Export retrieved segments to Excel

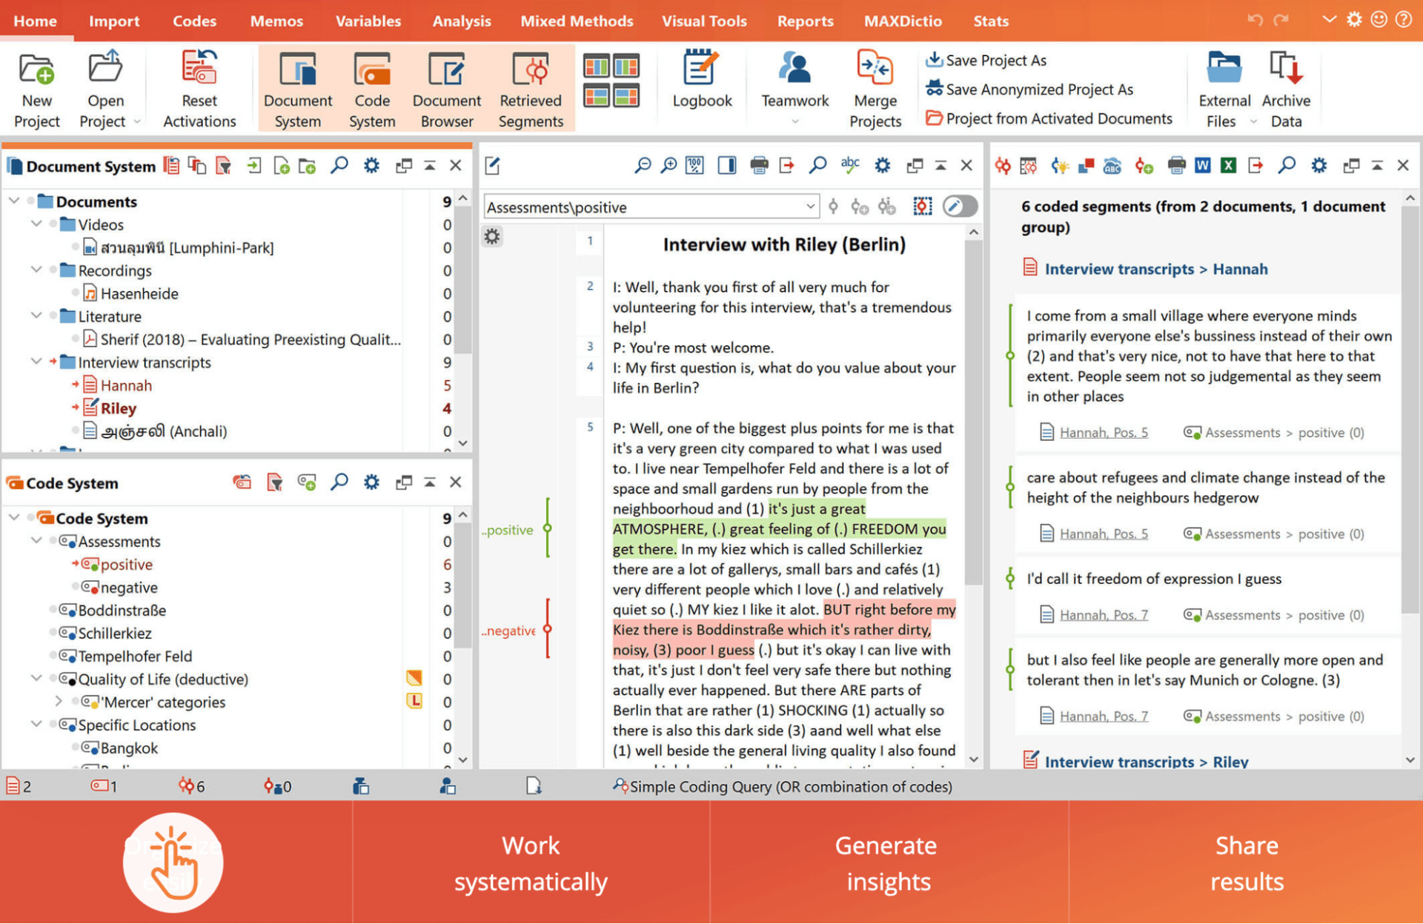[1228, 165]
